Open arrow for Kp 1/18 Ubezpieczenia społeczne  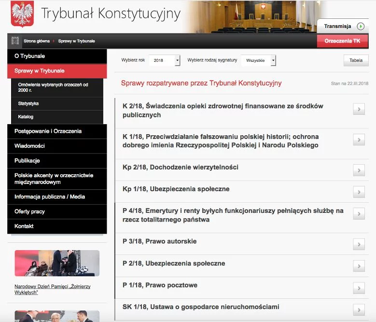[x=359, y=192]
